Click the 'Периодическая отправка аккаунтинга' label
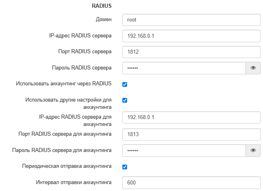The height and width of the screenshot is (191, 263). [67, 166]
